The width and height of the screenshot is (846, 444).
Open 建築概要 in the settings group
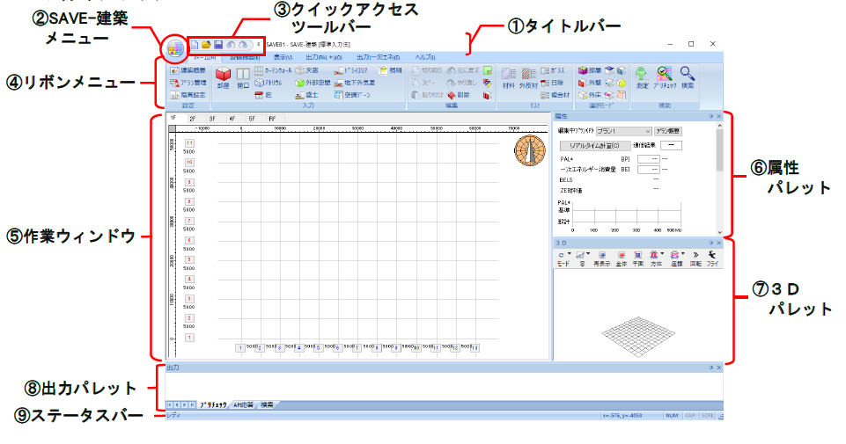(188, 70)
